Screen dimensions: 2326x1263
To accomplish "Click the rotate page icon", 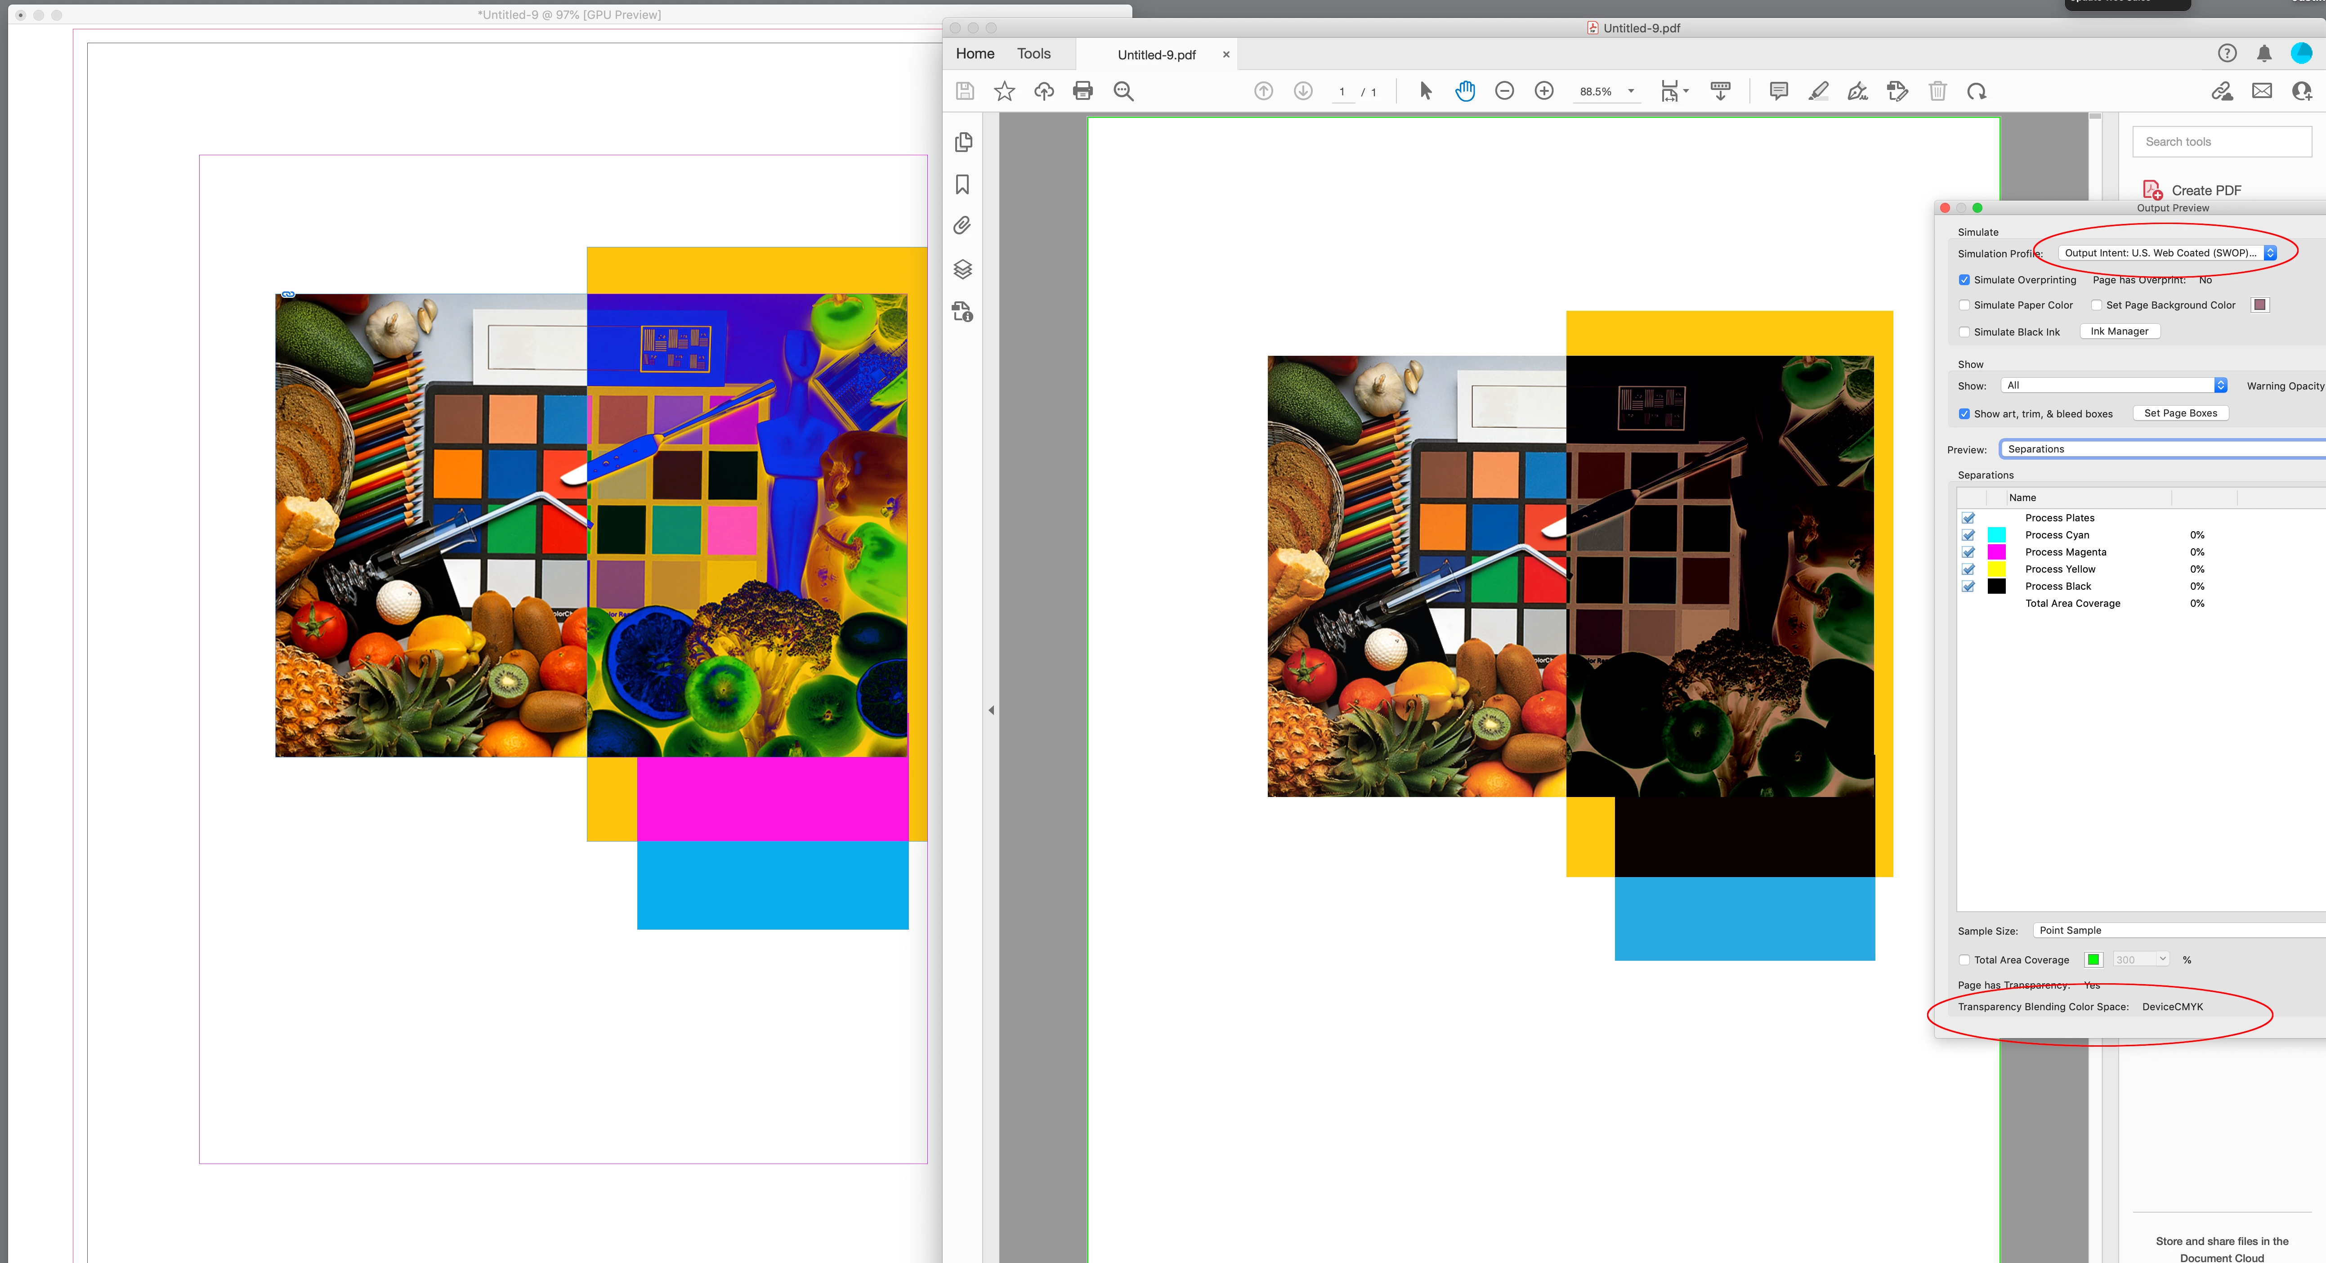I will tap(1977, 91).
